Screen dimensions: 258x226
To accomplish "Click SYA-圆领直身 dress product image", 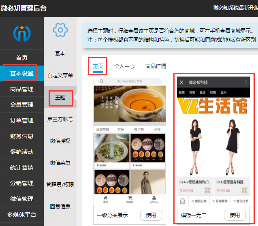I will click(x=232, y=147).
